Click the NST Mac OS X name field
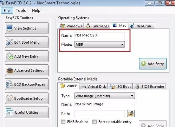 [x=99, y=35]
